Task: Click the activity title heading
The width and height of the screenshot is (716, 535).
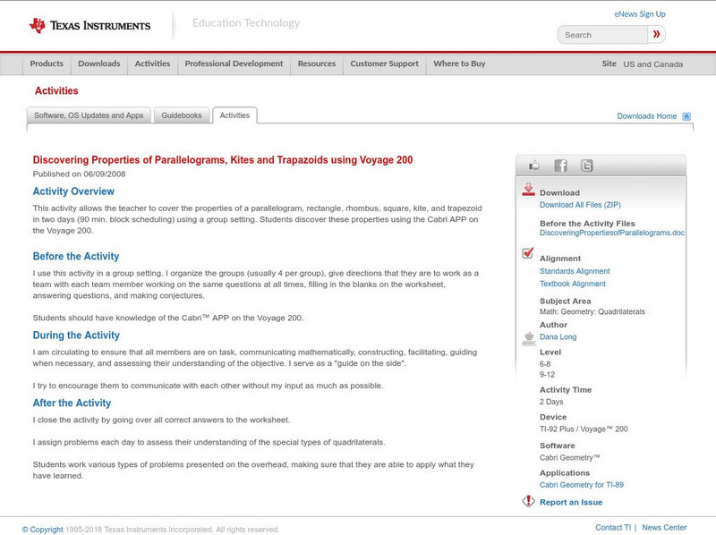Action: tap(222, 160)
